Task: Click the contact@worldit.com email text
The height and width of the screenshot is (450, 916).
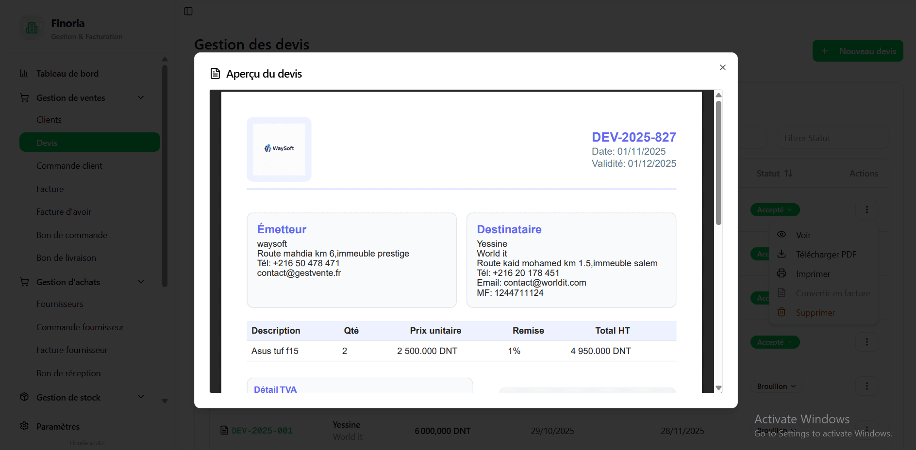Action: (545, 283)
